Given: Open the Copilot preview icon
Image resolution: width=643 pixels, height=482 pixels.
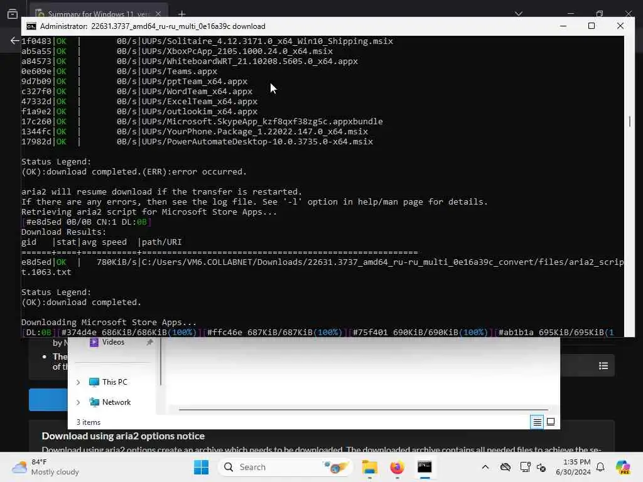Looking at the screenshot, I should pos(623,467).
